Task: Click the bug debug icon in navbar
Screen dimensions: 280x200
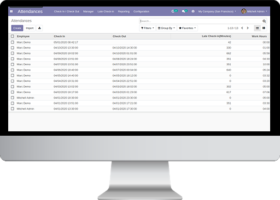Action: pyautogui.click(x=193, y=11)
